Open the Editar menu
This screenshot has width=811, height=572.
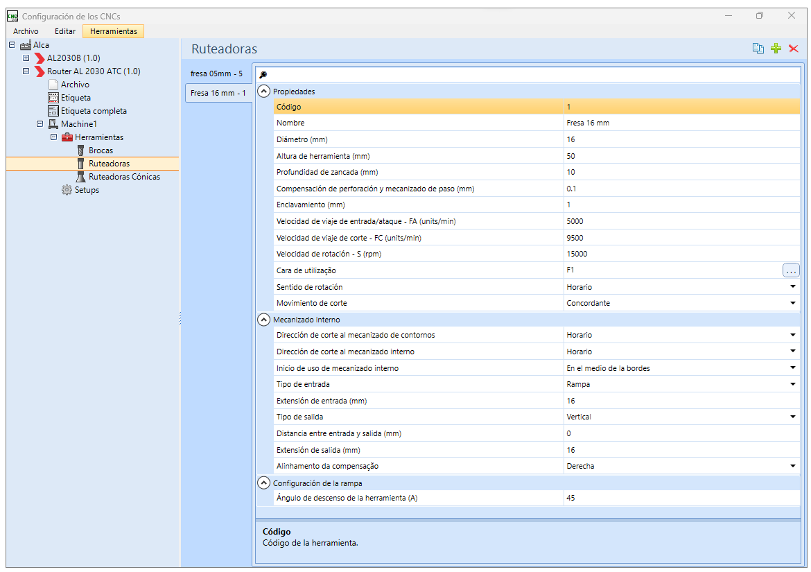click(65, 31)
